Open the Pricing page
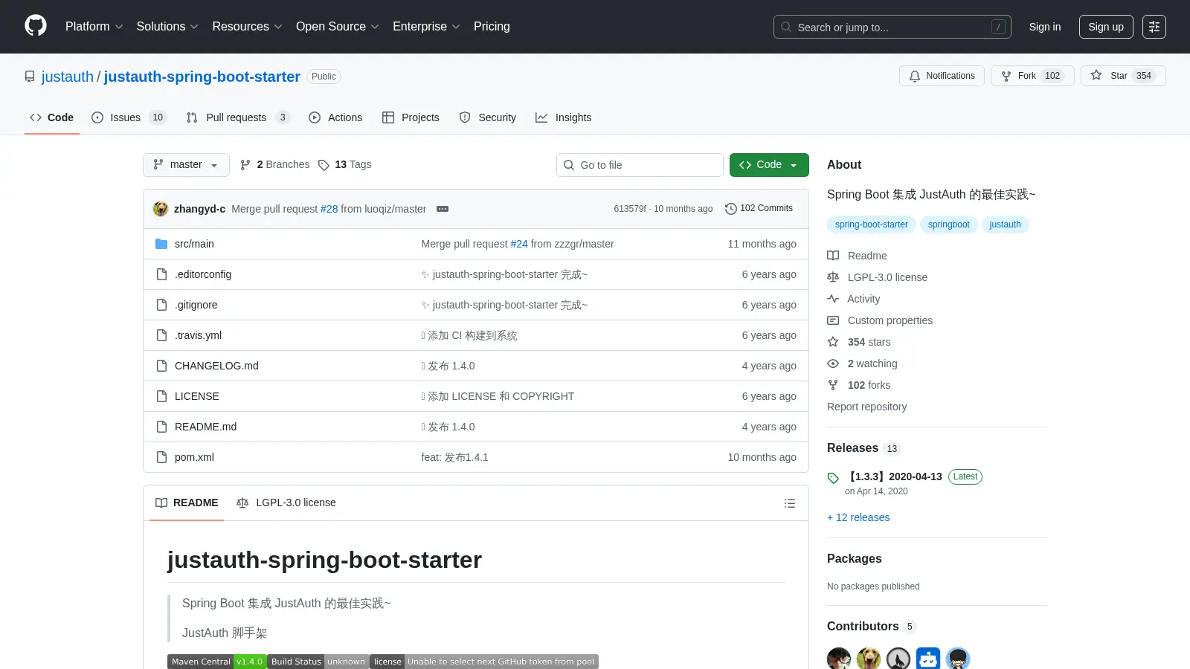The height and width of the screenshot is (669, 1190). coord(492,27)
